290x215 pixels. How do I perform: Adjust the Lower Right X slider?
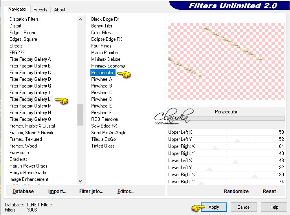226,175
